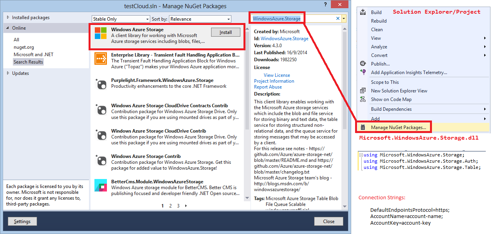Go to results page 2
The image size is (501, 234).
[x=171, y=206]
